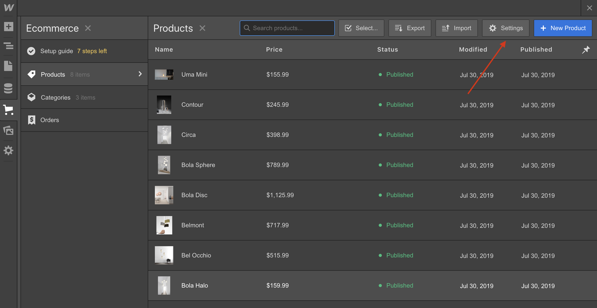The width and height of the screenshot is (597, 308).
Task: Open the Navigator panel icon
Action: point(8,46)
